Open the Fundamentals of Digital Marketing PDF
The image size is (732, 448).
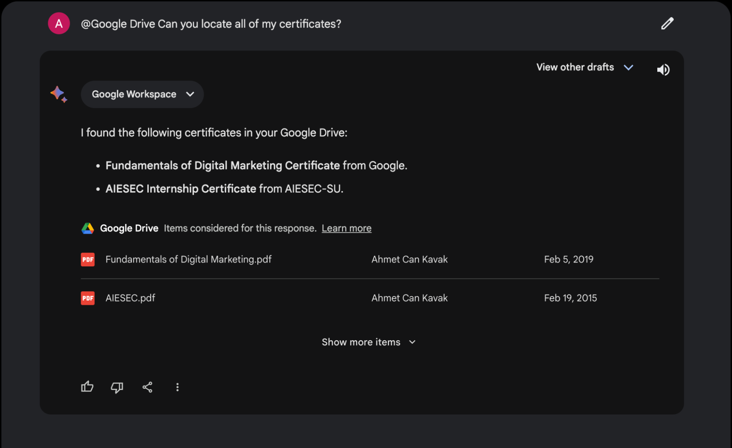[x=188, y=259]
